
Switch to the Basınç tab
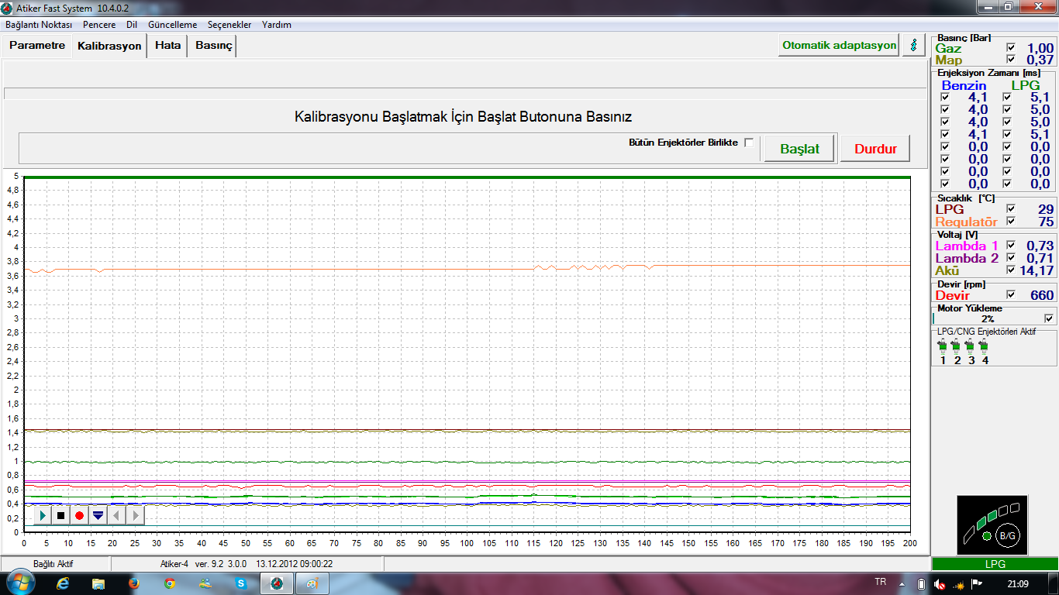[213, 46]
